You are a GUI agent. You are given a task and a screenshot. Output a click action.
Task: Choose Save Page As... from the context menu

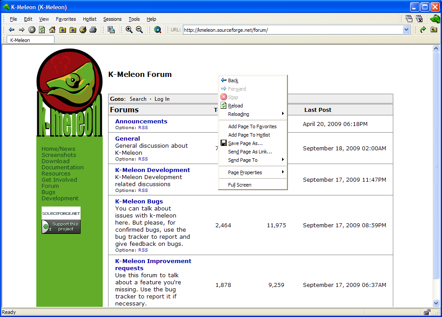(x=245, y=143)
